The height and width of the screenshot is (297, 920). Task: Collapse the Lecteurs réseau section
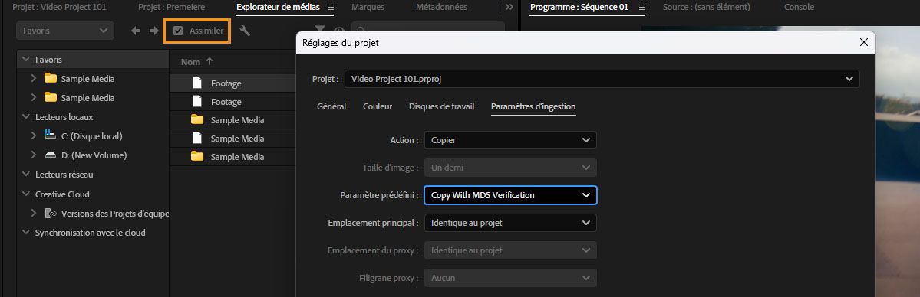[26, 175]
